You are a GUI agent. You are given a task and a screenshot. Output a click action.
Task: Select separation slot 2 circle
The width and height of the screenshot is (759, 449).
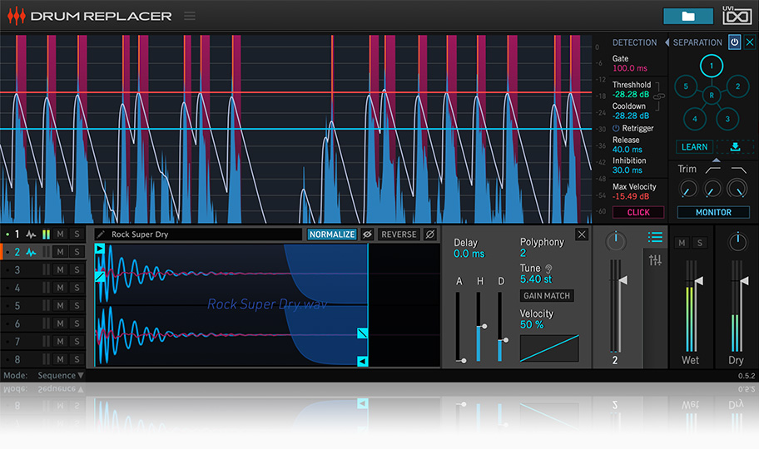737,86
